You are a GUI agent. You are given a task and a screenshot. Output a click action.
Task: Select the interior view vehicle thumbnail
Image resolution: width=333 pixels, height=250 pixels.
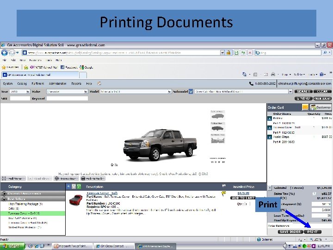tap(218, 139)
